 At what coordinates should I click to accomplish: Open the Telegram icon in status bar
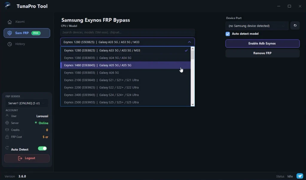300,176
